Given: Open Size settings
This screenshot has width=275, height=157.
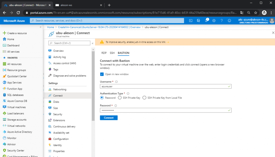Looking at the screenshot, I should point(55,108).
